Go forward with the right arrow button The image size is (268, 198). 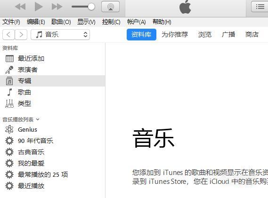(21, 35)
